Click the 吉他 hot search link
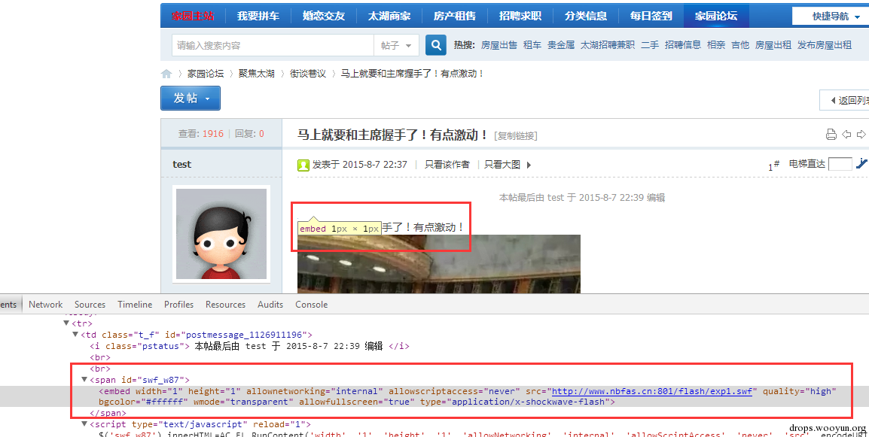This screenshot has width=869, height=437. (740, 45)
